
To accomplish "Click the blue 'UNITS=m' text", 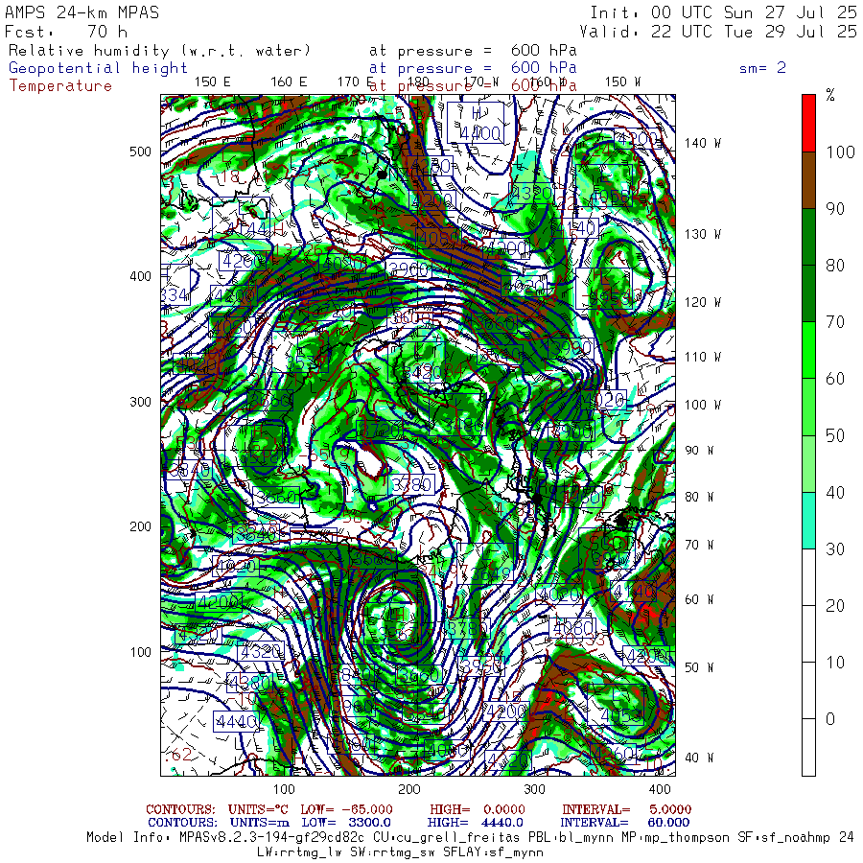I will pos(259,823).
